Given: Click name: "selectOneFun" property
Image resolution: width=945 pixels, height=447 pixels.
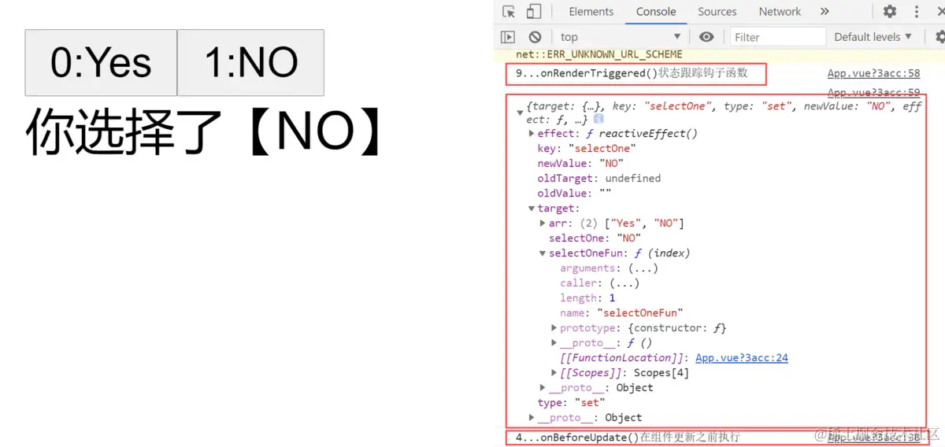Looking at the screenshot, I should (621, 313).
